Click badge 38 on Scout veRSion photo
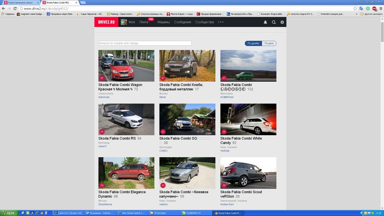 pyautogui.click(x=224, y=185)
